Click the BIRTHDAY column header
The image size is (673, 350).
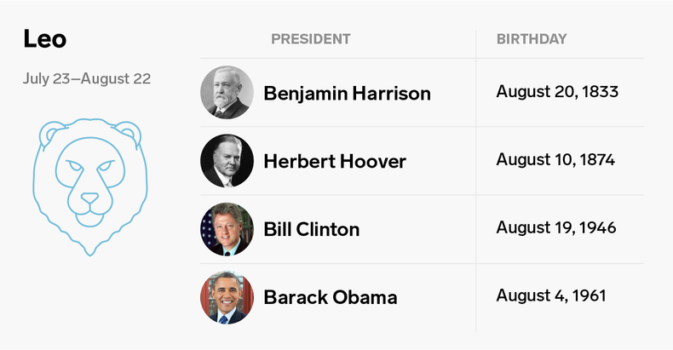[x=532, y=38]
